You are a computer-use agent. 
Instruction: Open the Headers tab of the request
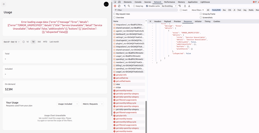pyautogui.click(x=158, y=21)
